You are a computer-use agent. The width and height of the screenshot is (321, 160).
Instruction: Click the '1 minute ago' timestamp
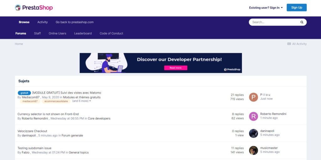(269, 118)
